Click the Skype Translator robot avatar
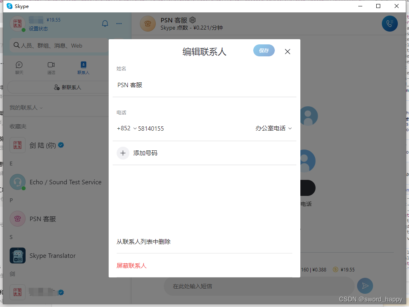This screenshot has height=307, width=409. pos(18,255)
